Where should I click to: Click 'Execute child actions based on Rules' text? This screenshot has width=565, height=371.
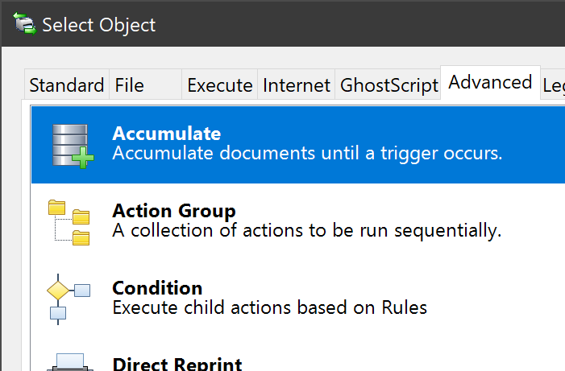pos(269,307)
